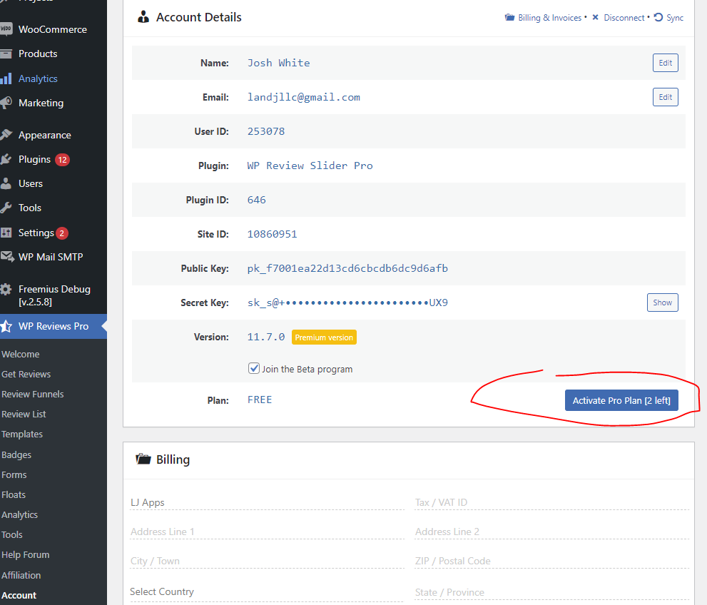Show the Secret Key
This screenshot has height=605, width=707.
pyautogui.click(x=662, y=302)
